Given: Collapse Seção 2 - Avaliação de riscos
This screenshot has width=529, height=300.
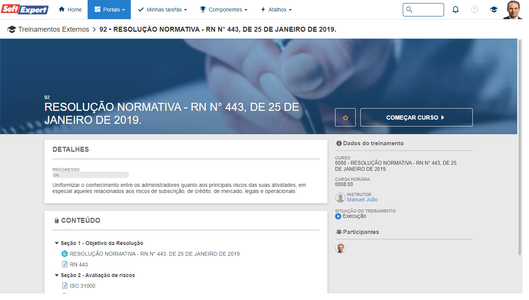Looking at the screenshot, I should pos(57,275).
